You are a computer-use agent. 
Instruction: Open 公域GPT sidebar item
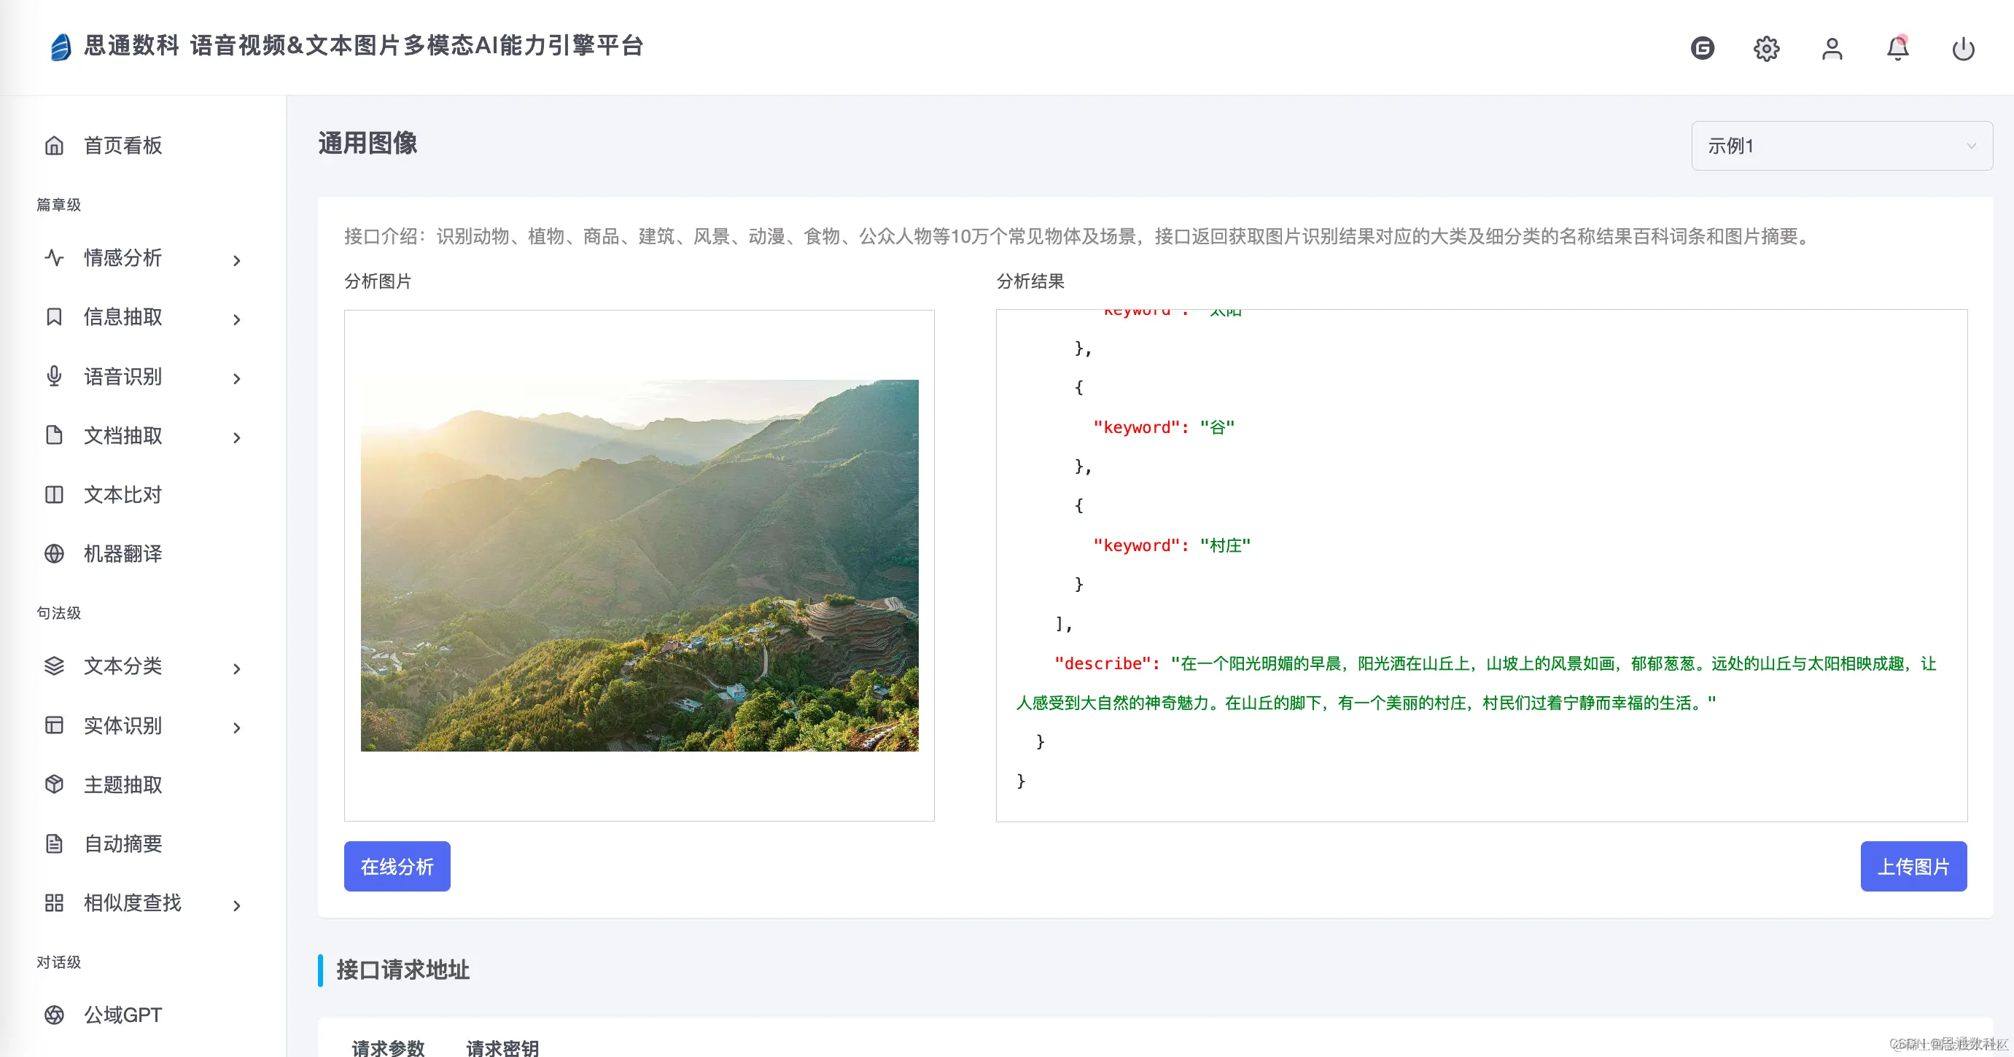pos(123,1015)
